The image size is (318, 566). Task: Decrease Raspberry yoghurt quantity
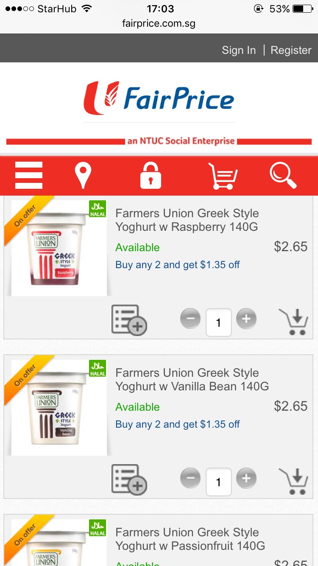(x=190, y=319)
